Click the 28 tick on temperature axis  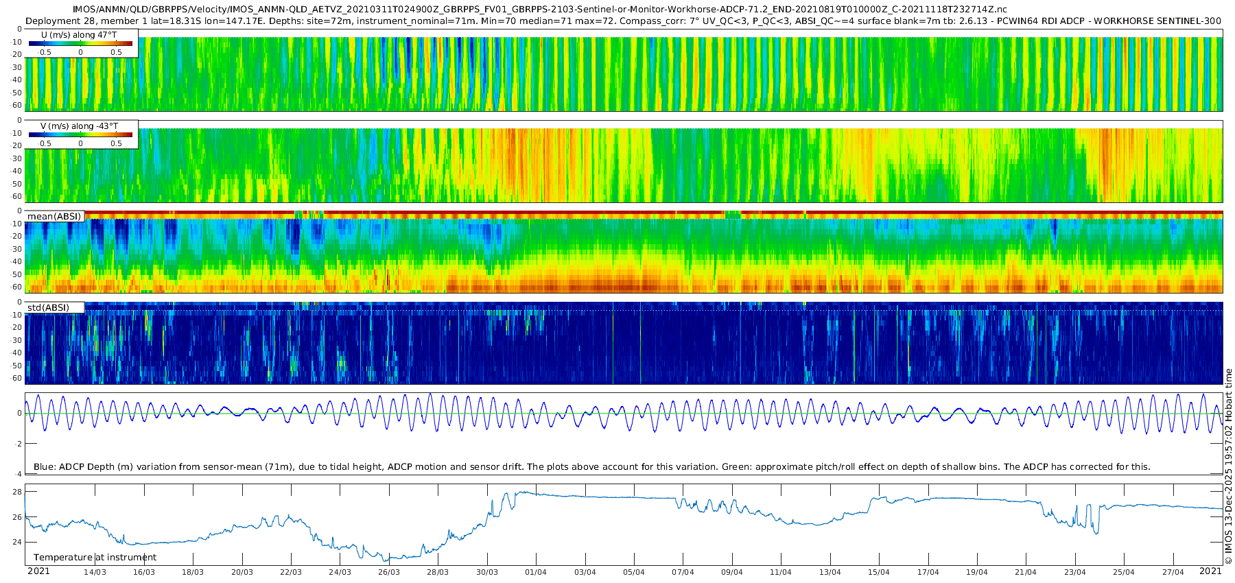pyautogui.click(x=17, y=492)
